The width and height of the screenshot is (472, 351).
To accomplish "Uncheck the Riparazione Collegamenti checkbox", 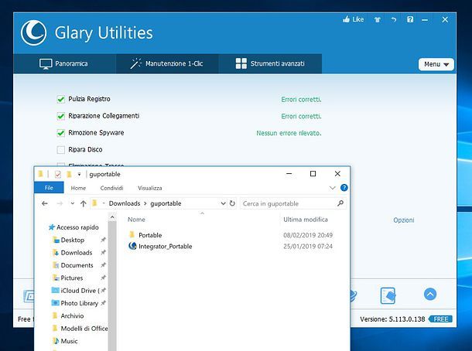I will [61, 116].
